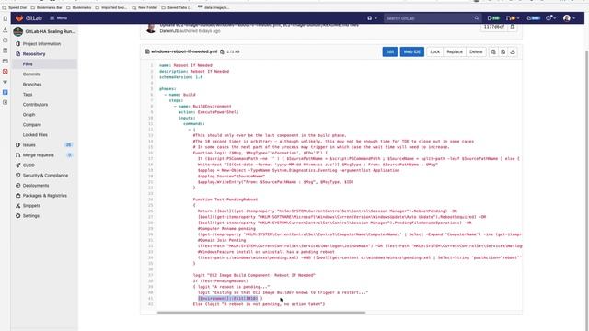The height and width of the screenshot is (331, 589).
Task: Click the DarwinJS author name
Action: pyautogui.click(x=169, y=31)
